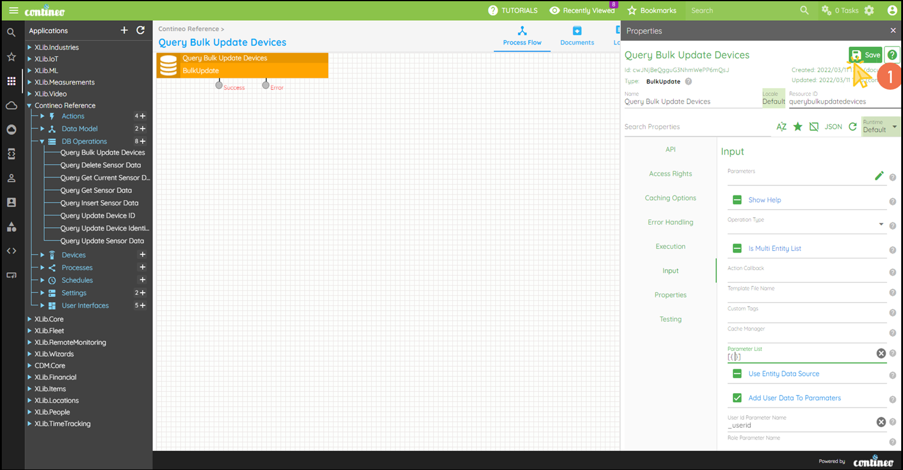Click the favorites star in properties toolbar
Image resolution: width=903 pixels, height=470 pixels.
[797, 127]
